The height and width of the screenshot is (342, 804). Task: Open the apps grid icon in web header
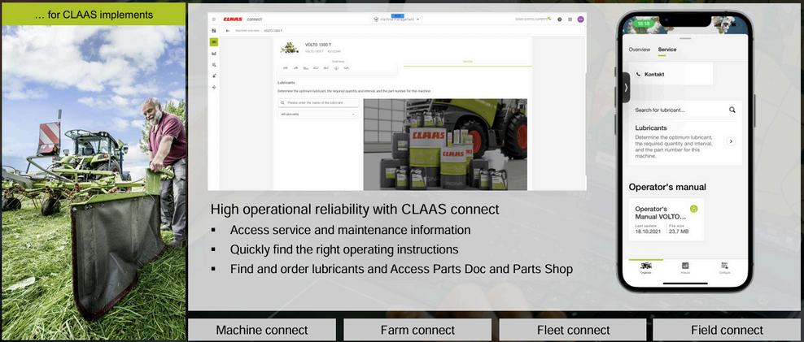(570, 19)
